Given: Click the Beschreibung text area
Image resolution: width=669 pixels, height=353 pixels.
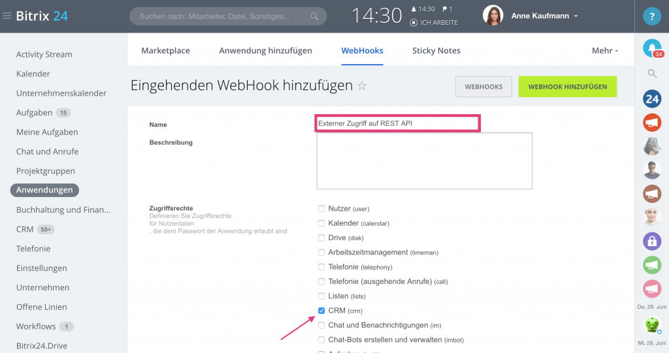Looking at the screenshot, I should 424,161.
